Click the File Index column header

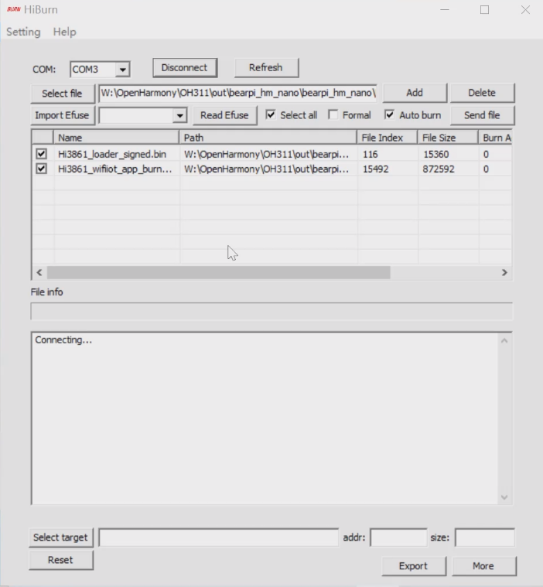pos(388,138)
